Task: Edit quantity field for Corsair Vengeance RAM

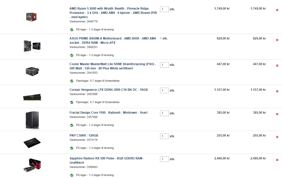Action: pos(164,91)
